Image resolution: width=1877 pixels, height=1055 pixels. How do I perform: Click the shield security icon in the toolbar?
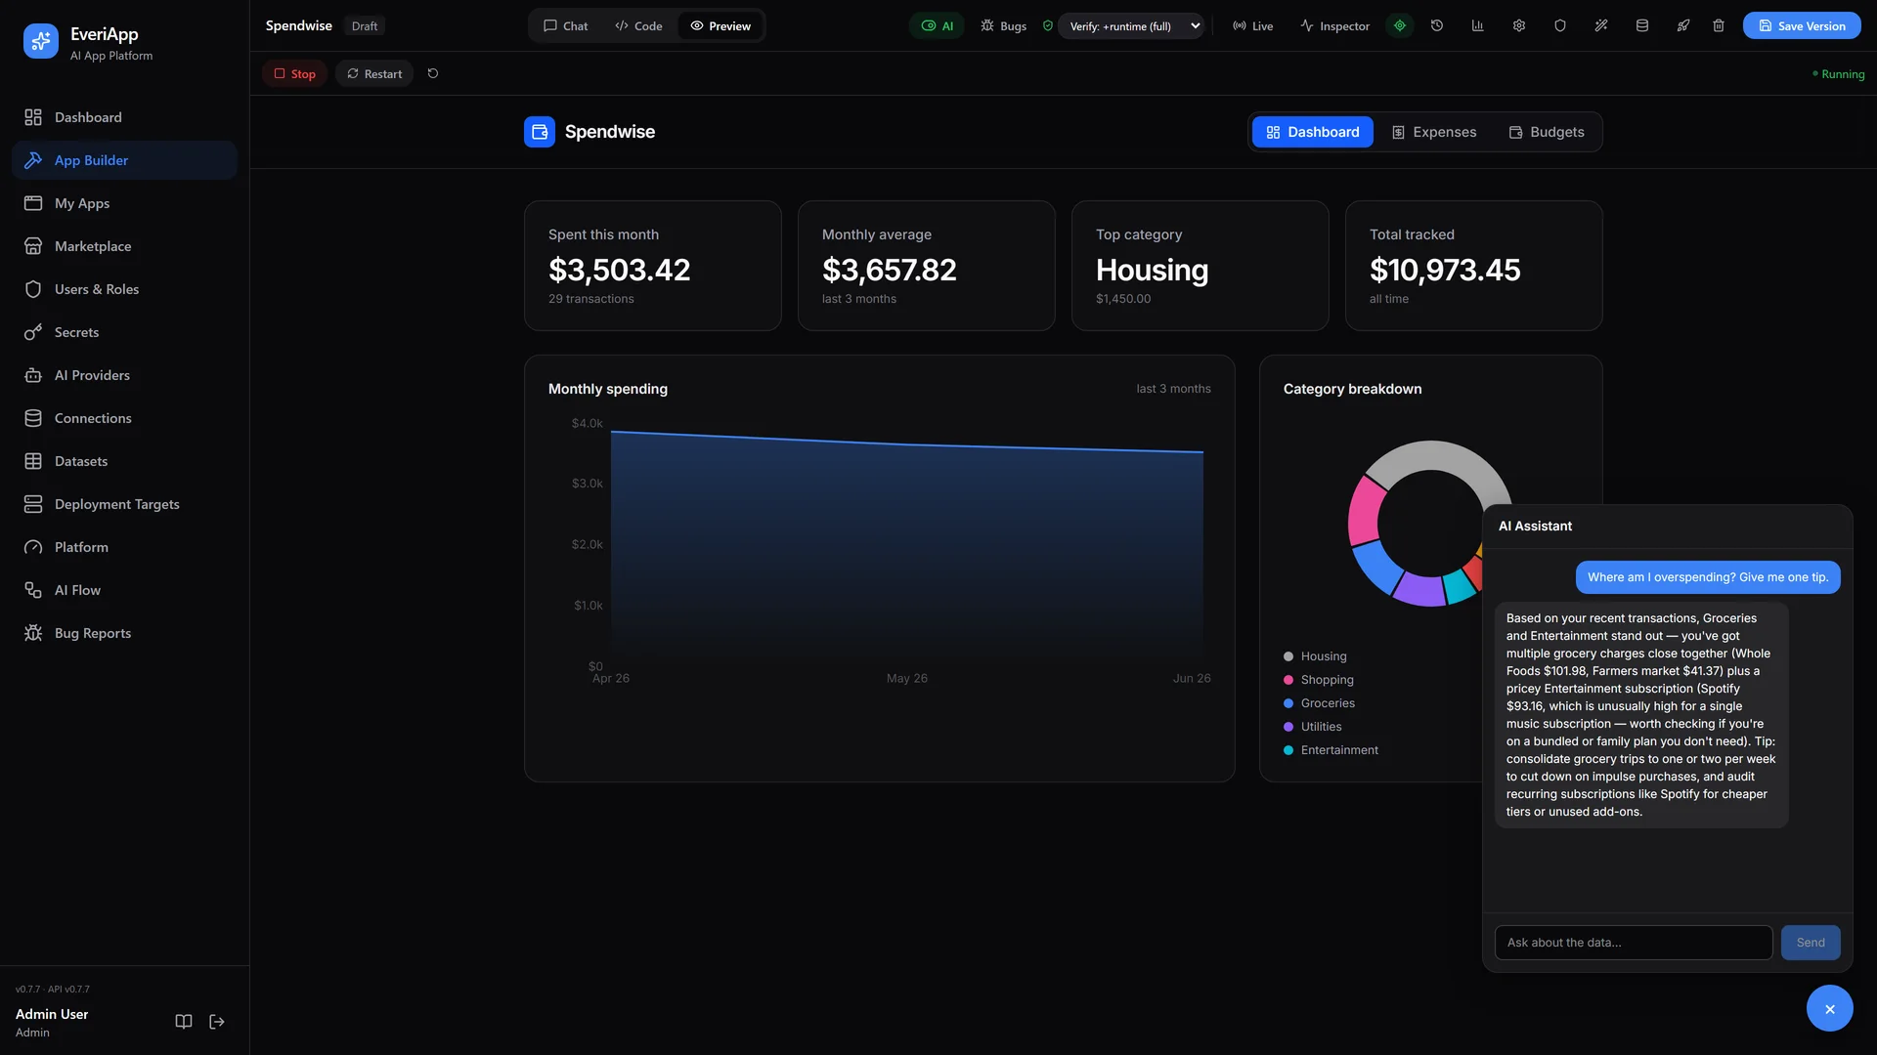[x=1560, y=26]
